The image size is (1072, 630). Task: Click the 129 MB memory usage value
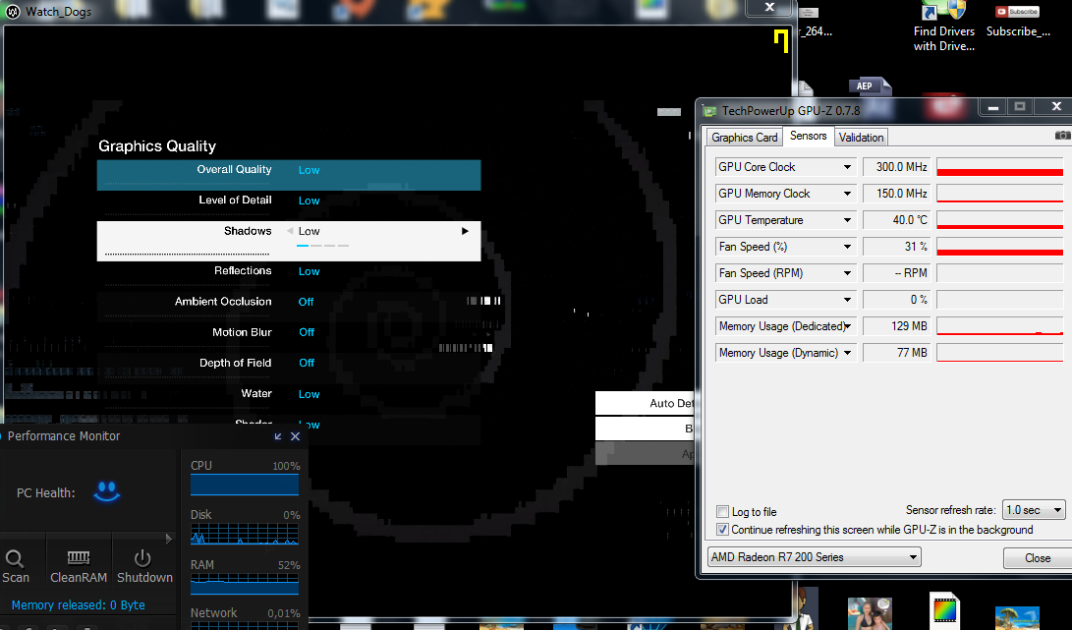(x=896, y=326)
